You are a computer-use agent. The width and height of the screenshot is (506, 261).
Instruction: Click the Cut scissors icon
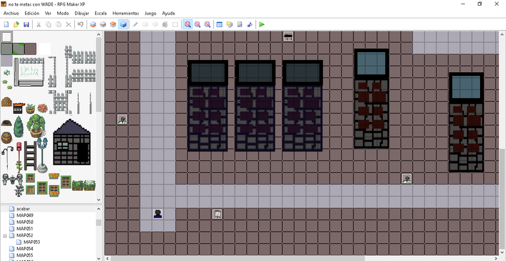tap(38, 24)
